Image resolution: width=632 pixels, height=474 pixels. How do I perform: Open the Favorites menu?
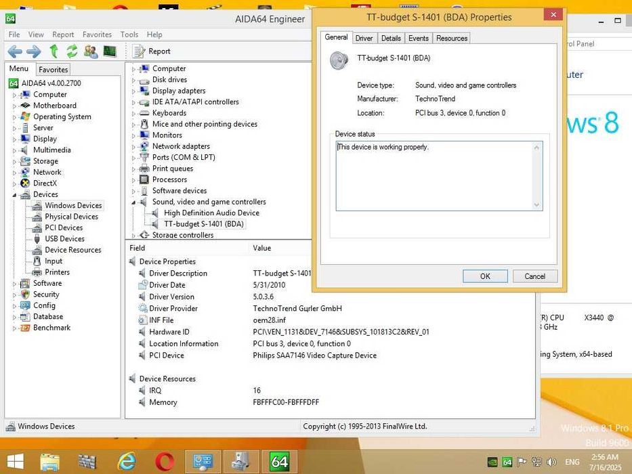(x=97, y=35)
